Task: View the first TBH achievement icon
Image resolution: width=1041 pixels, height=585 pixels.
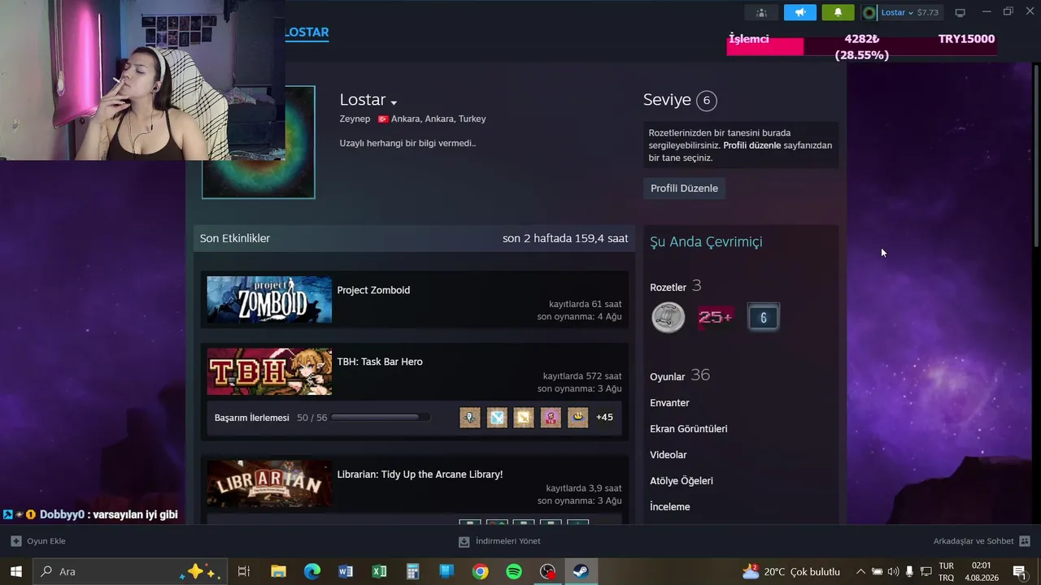Action: (x=470, y=418)
